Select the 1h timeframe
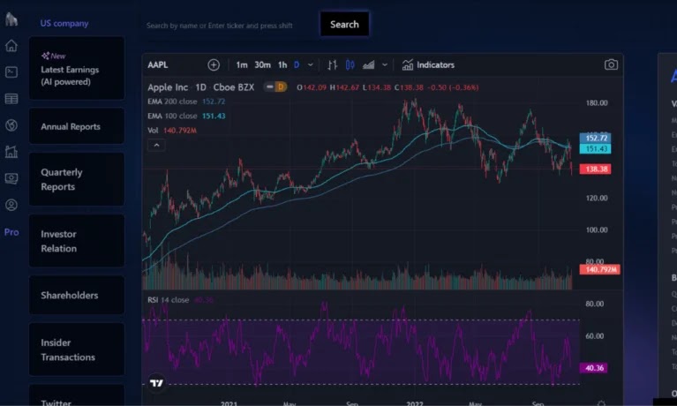This screenshot has width=677, height=406. (282, 64)
